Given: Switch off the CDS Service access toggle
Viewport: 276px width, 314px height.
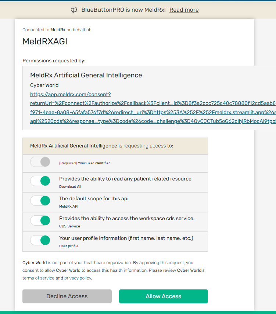Looking at the screenshot, I should [x=40, y=220].
